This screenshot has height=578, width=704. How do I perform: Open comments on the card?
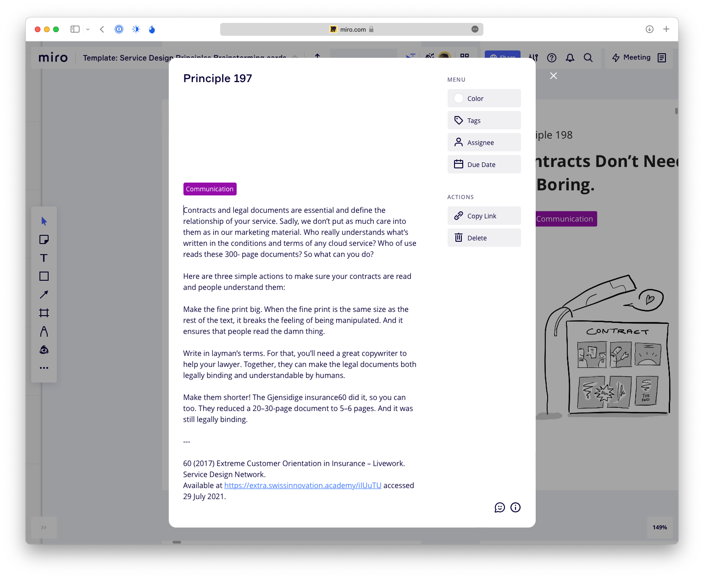click(499, 507)
